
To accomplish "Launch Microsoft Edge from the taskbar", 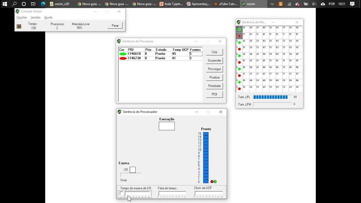I will pyautogui.click(x=43, y=4).
